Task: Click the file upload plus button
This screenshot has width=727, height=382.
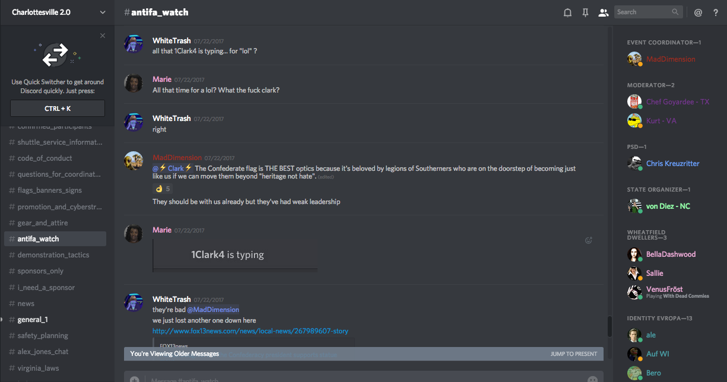Action: coord(135,379)
